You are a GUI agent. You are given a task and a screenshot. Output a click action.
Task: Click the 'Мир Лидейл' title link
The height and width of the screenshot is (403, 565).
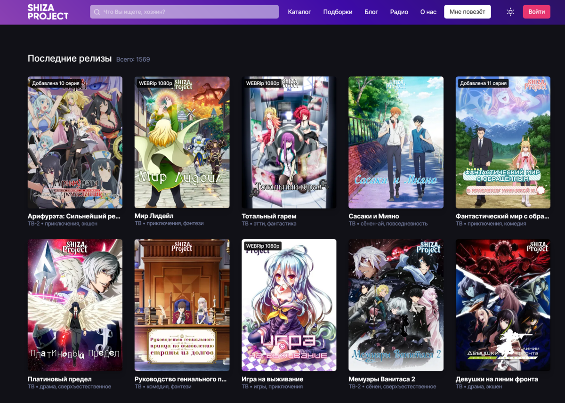tap(154, 216)
